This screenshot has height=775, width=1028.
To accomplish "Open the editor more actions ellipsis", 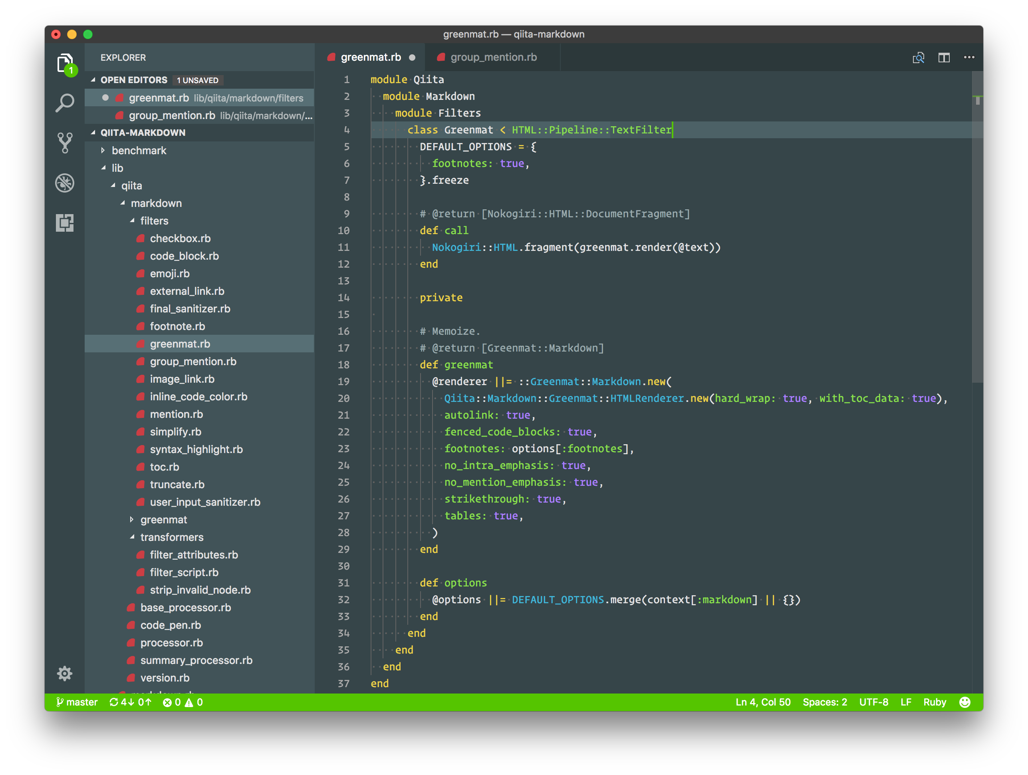I will click(x=969, y=58).
